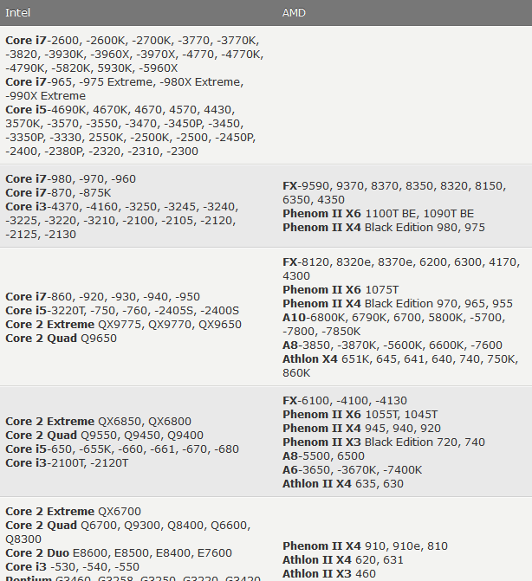The width and height of the screenshot is (532, 581).
Task: Select Phenom II X3 Black Edition 720 line
Action: click(384, 442)
